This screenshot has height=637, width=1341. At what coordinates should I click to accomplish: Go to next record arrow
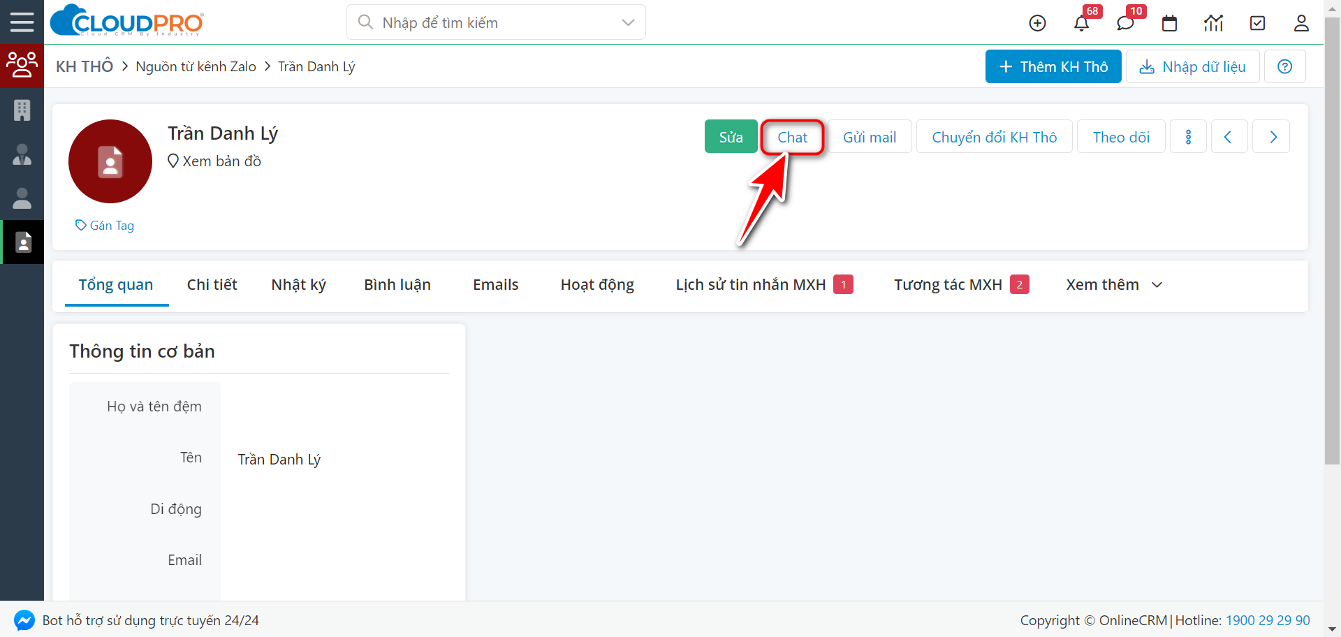point(1271,137)
